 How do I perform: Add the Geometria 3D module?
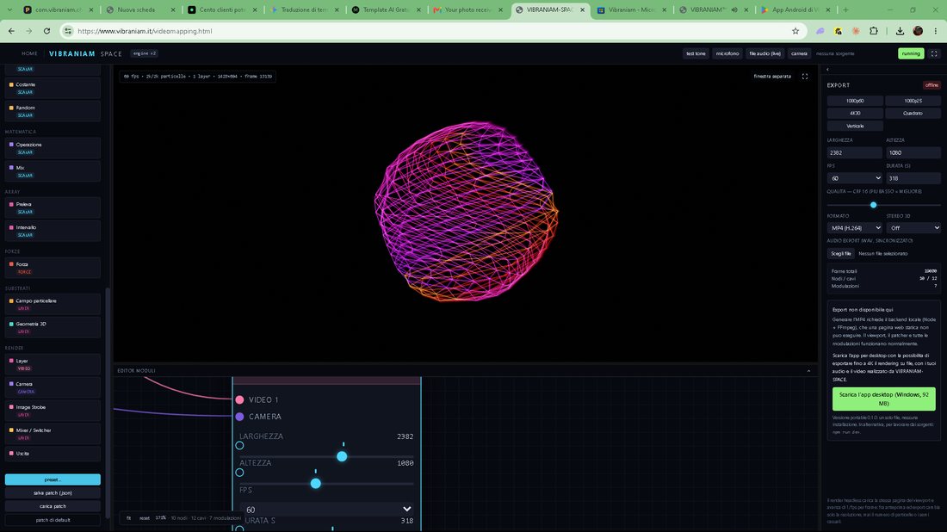point(53,327)
